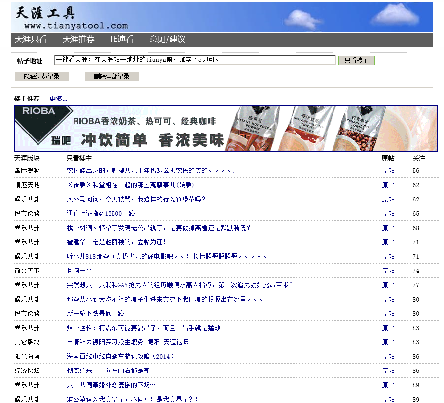Click the 情感天地 board label
The width and height of the screenshot is (444, 403).
(27, 185)
